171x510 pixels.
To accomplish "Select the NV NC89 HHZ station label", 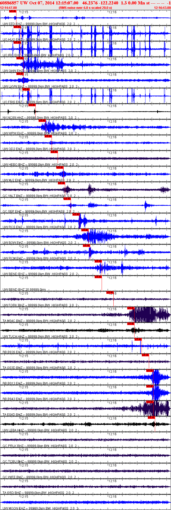I will pos(40,118).
